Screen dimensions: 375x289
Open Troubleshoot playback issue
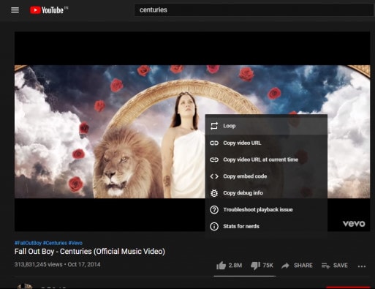point(266,209)
